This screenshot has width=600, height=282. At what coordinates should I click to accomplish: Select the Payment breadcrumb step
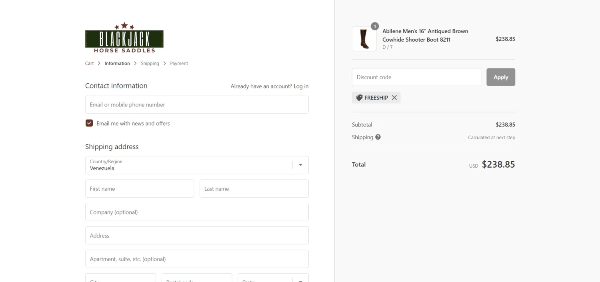coord(179,63)
